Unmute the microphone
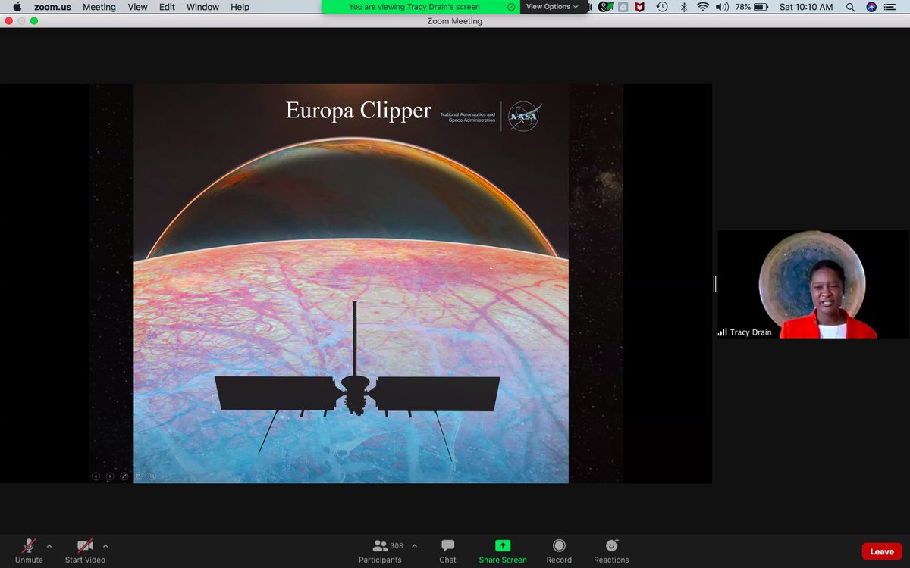 point(29,551)
